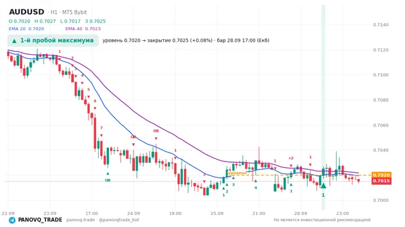The height and width of the screenshot is (227, 405).
Task: Click the large green triangle signal marker
Action: point(323,185)
